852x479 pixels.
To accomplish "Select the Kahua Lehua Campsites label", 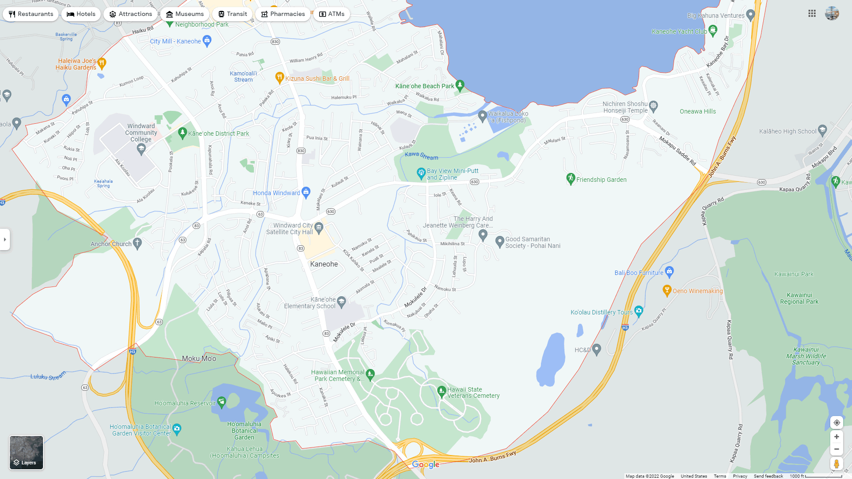I will [245, 452].
